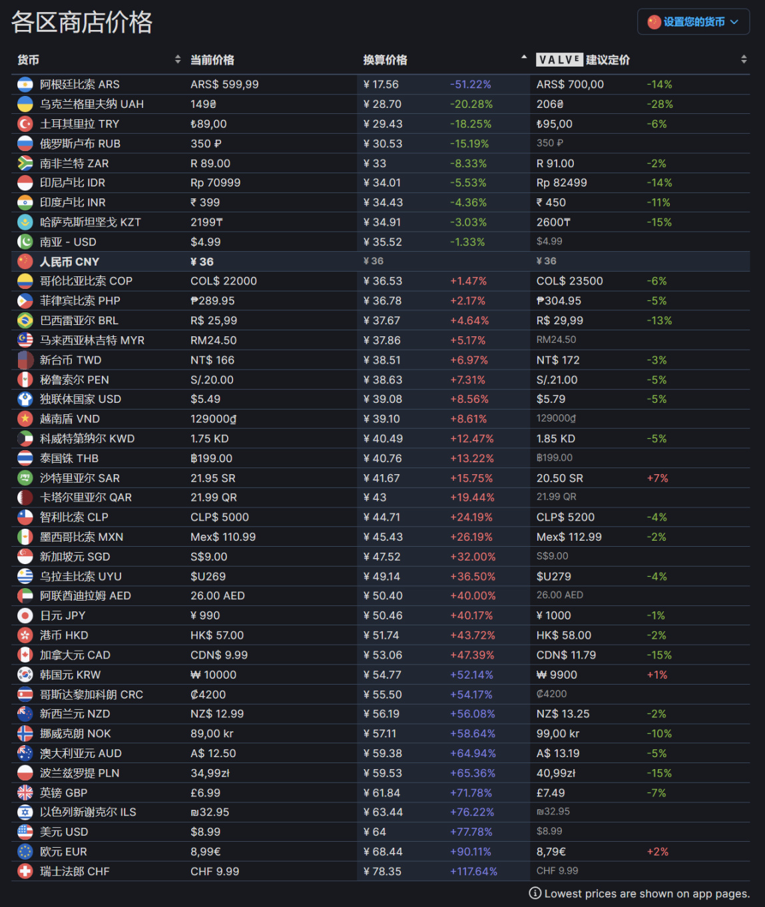Click the Argentina flag icon
Viewport: 765px width, 907px height.
25,85
